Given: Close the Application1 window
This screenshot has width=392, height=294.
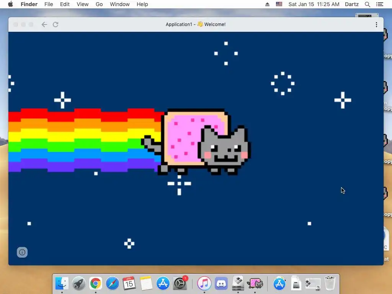Looking at the screenshot, I should (15, 24).
